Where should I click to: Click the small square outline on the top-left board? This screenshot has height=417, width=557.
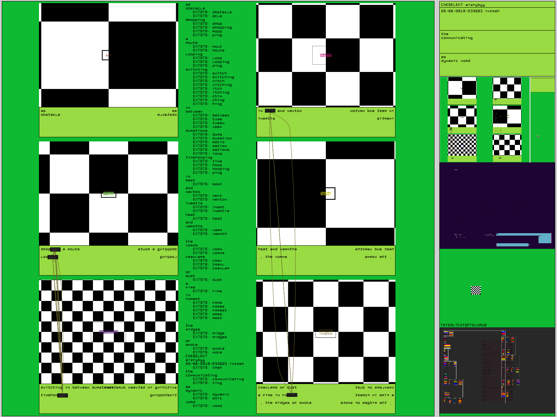pyautogui.click(x=105, y=55)
